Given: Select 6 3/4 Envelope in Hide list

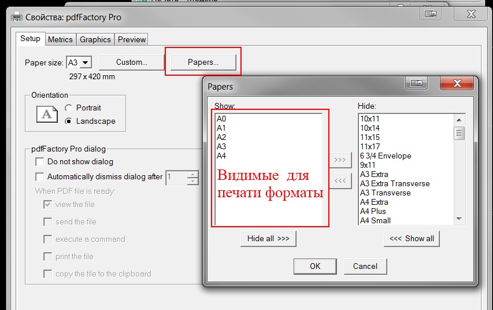Looking at the screenshot, I should click(385, 156).
